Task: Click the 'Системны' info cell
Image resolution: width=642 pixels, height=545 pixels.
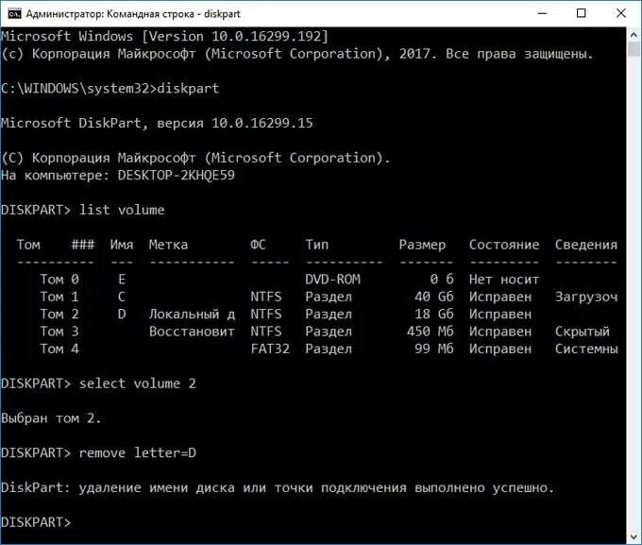Action: coord(586,349)
